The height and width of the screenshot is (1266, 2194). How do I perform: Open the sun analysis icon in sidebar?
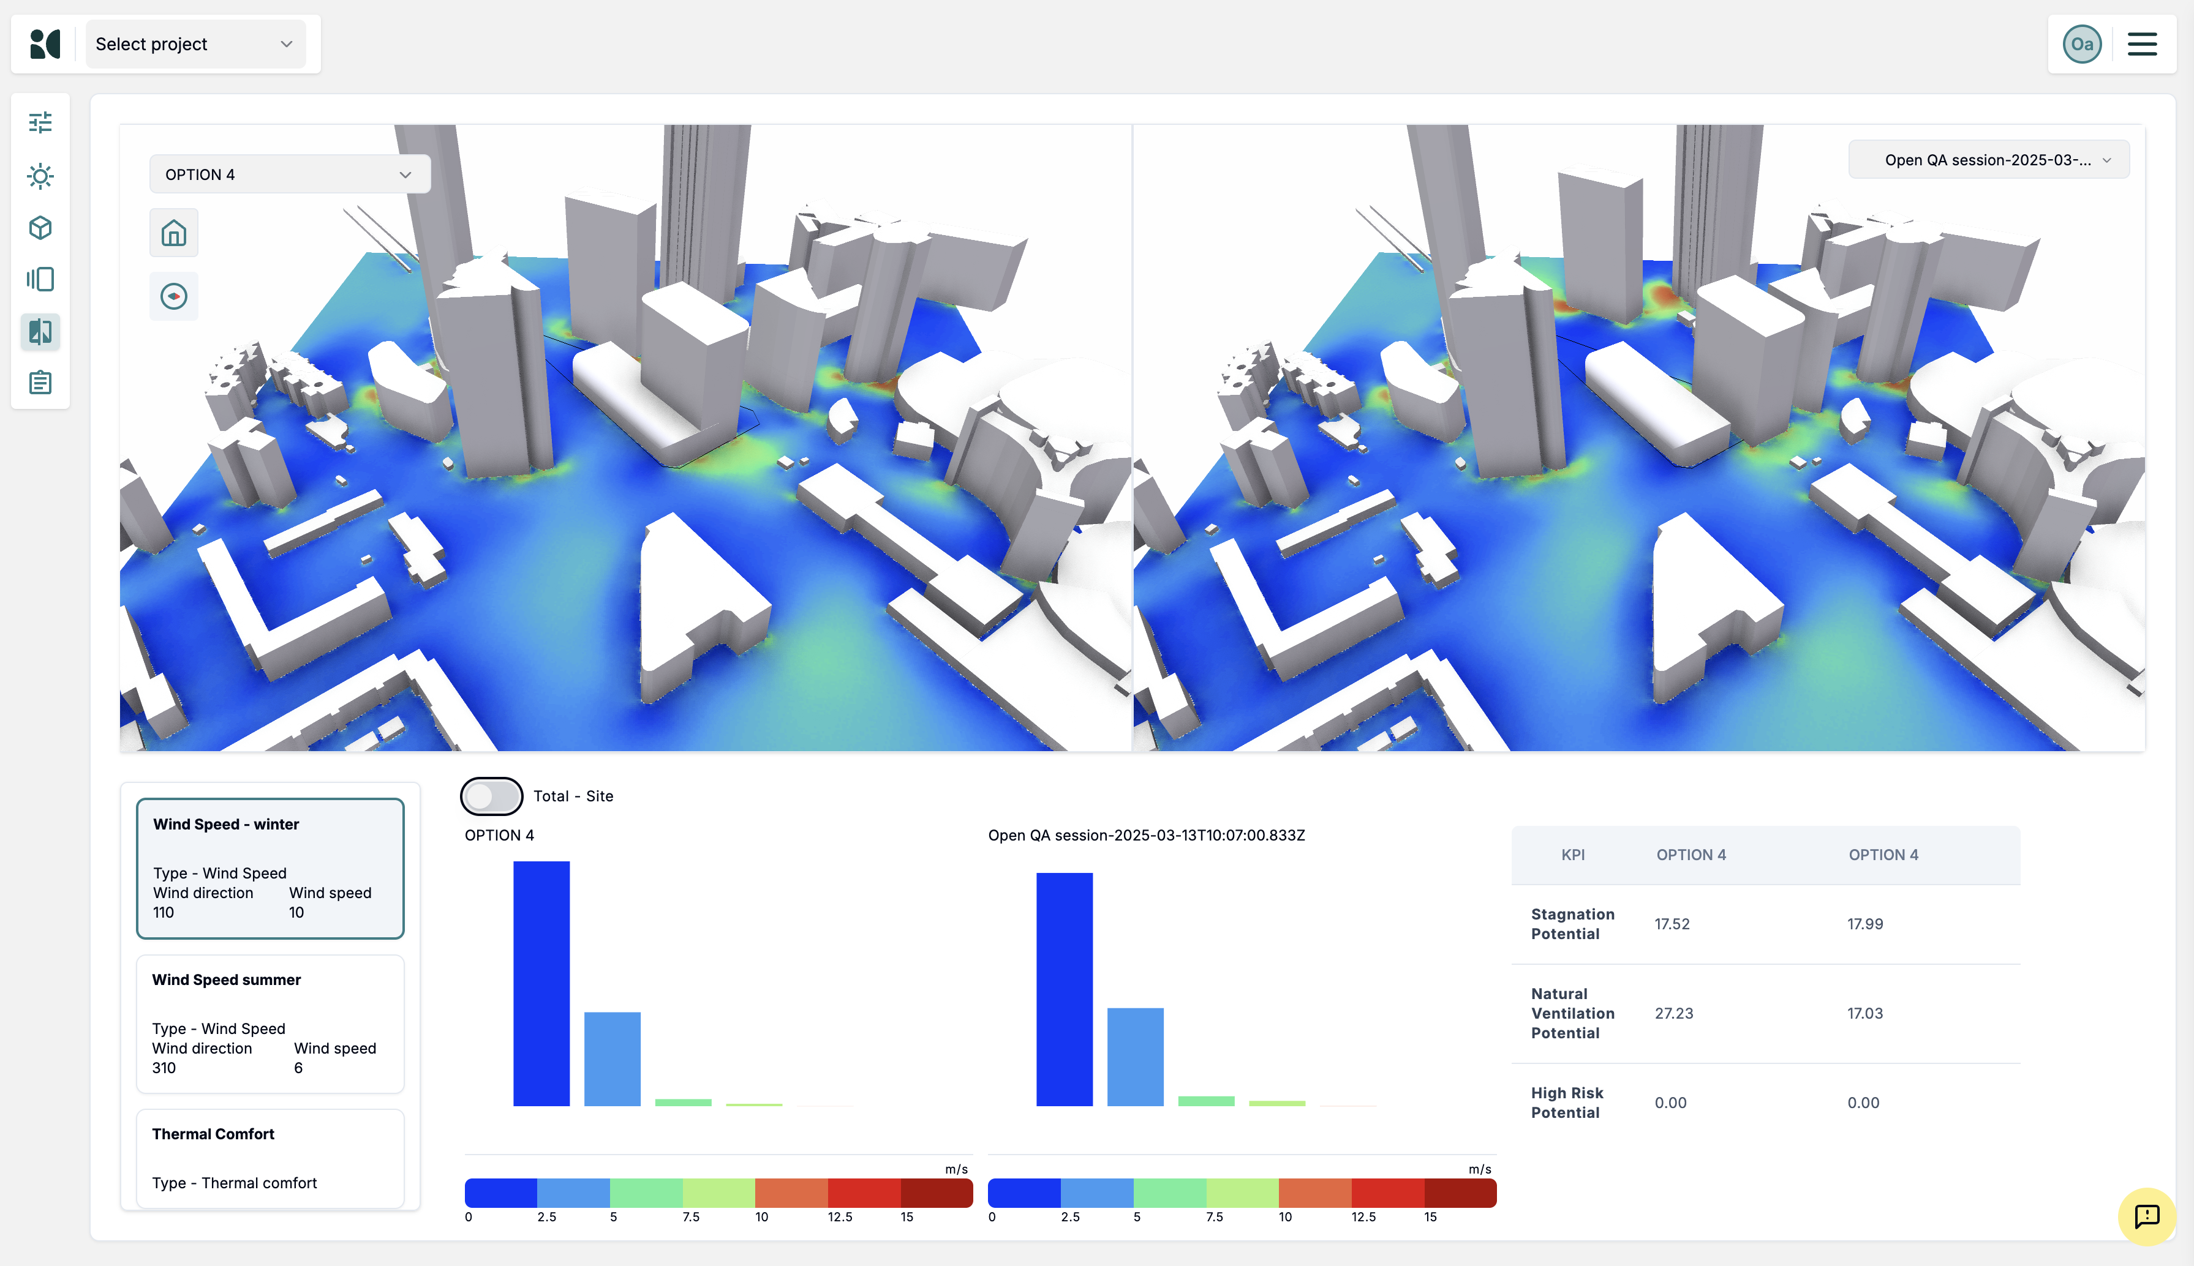point(40,176)
